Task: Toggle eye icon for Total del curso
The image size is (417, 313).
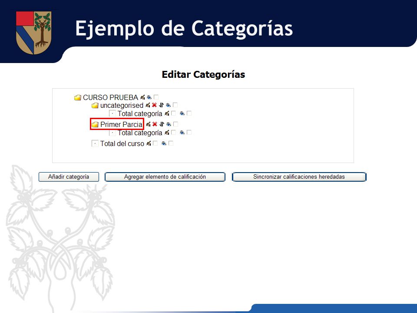Action: tap(164, 144)
